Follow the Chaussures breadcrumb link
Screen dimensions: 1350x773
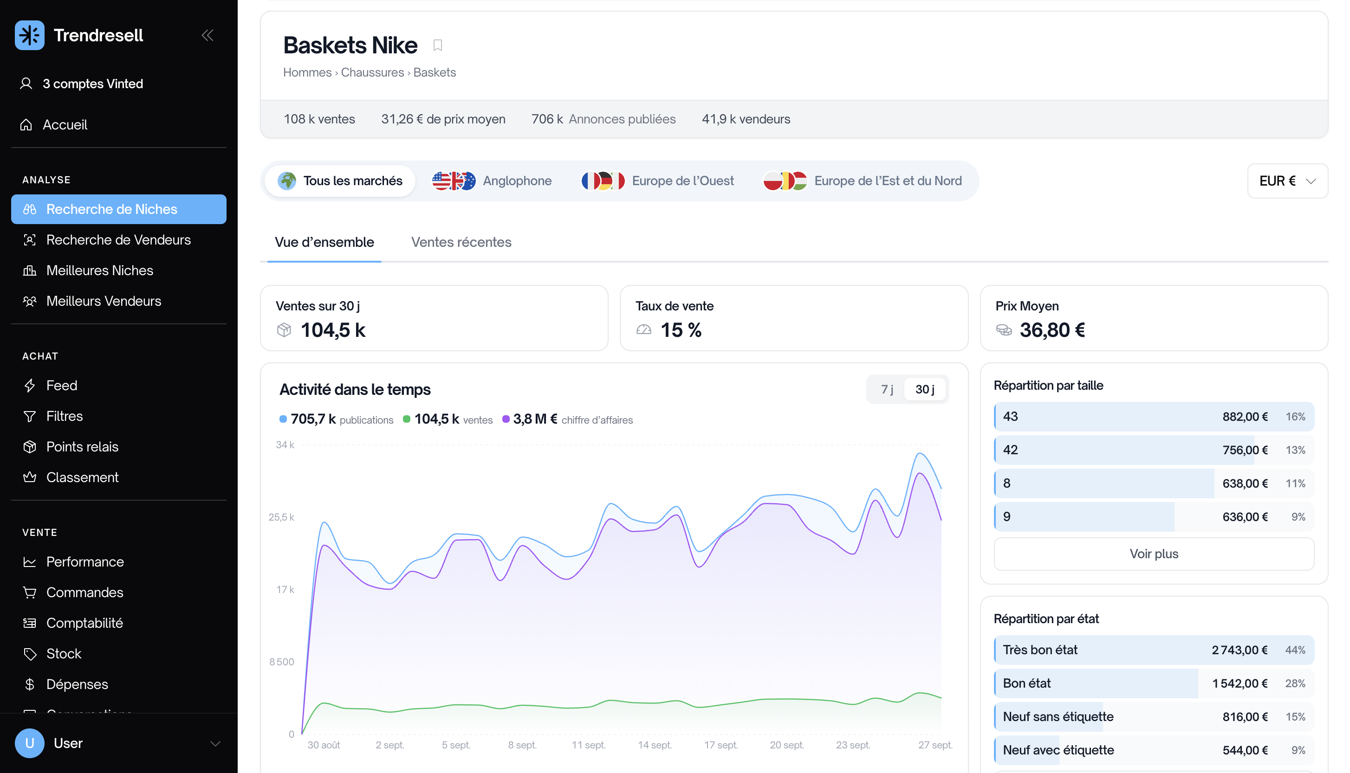[372, 72]
